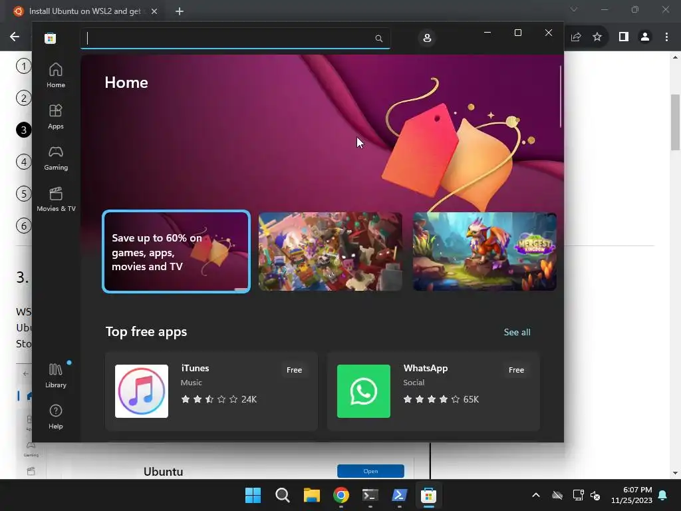
Task: Focus the Microsoft Store search box
Action: click(235, 38)
